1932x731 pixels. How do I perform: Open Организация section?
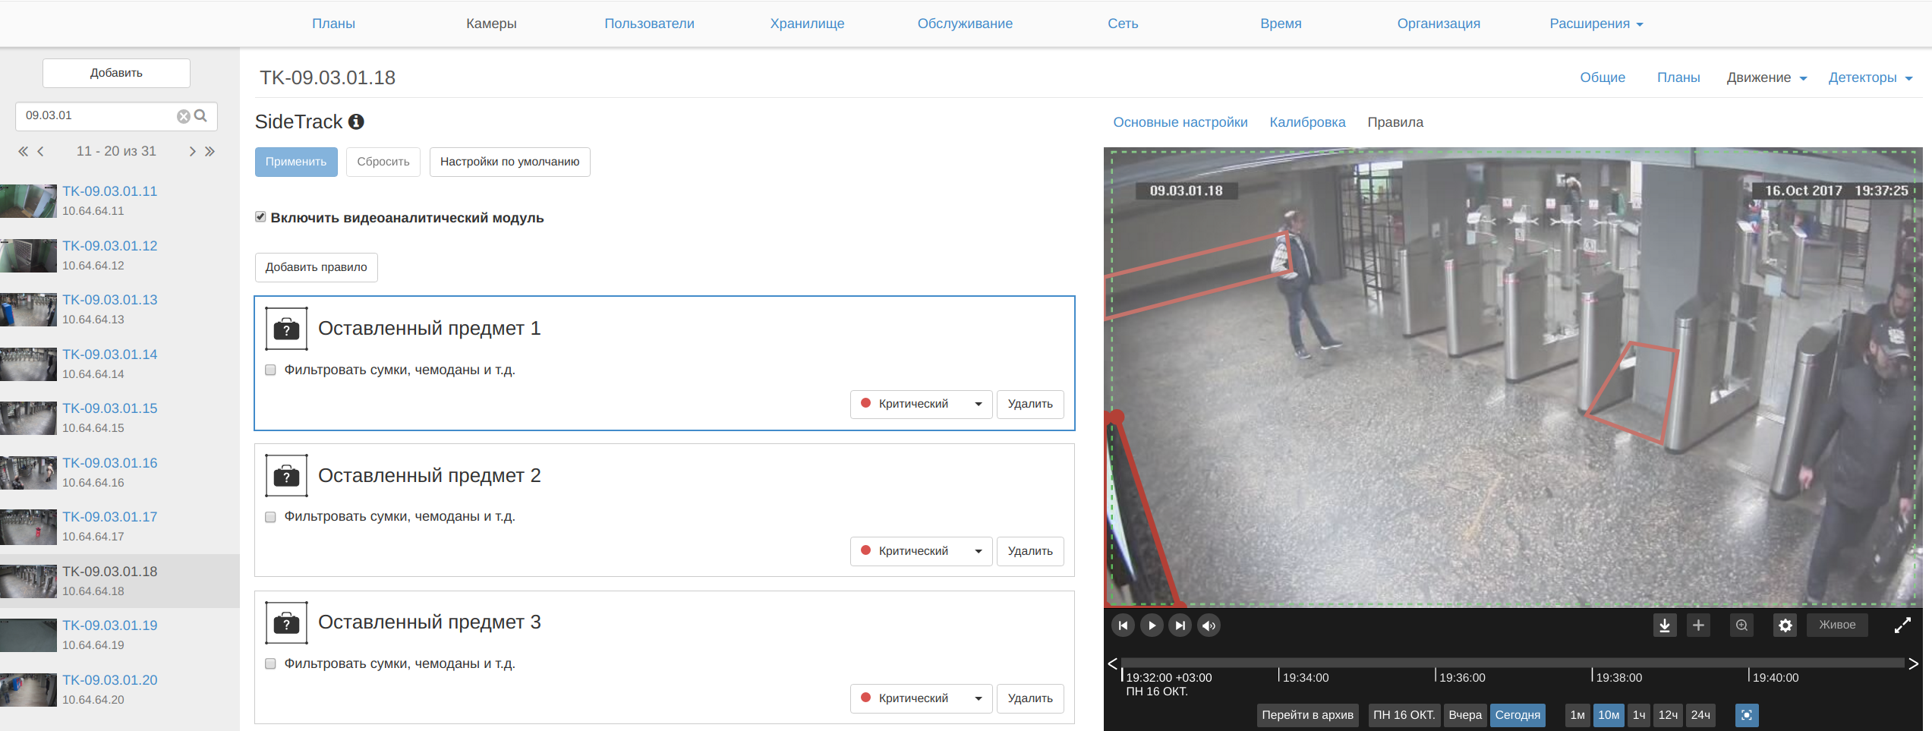click(1439, 24)
